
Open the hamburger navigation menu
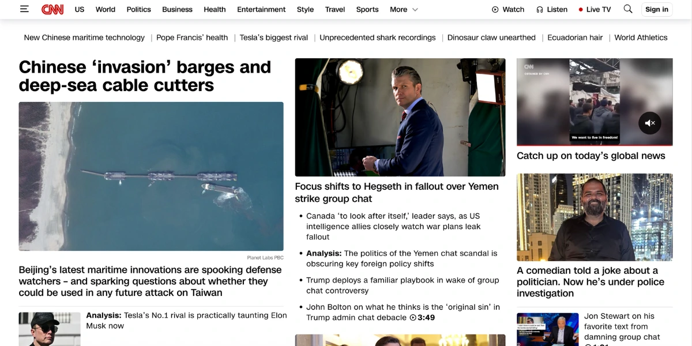click(24, 9)
